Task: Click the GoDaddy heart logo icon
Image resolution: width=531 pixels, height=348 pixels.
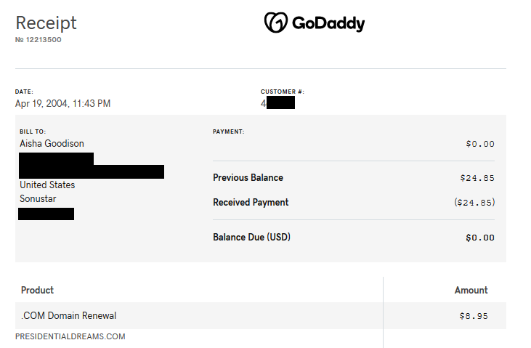Action: (x=275, y=23)
